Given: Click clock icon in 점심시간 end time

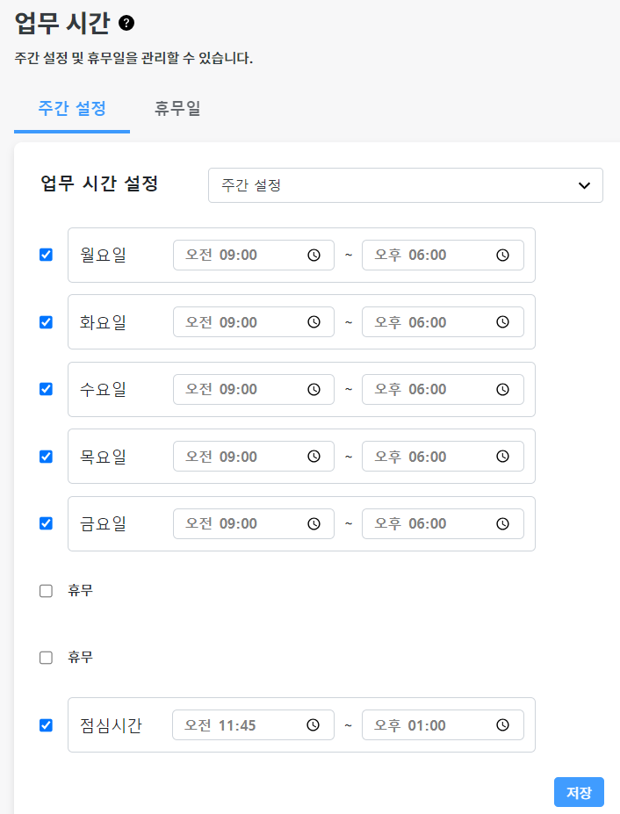Looking at the screenshot, I should (x=502, y=725).
